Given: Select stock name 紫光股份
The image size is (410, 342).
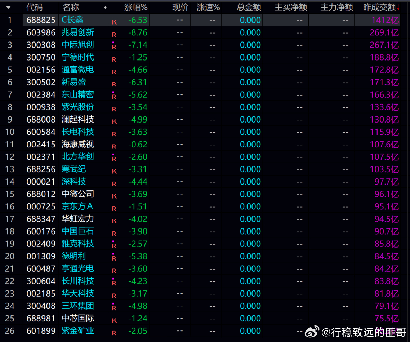Looking at the screenshot, I should coord(78,107).
